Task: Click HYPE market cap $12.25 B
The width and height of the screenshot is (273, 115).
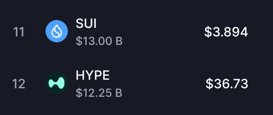Action: coord(99,93)
